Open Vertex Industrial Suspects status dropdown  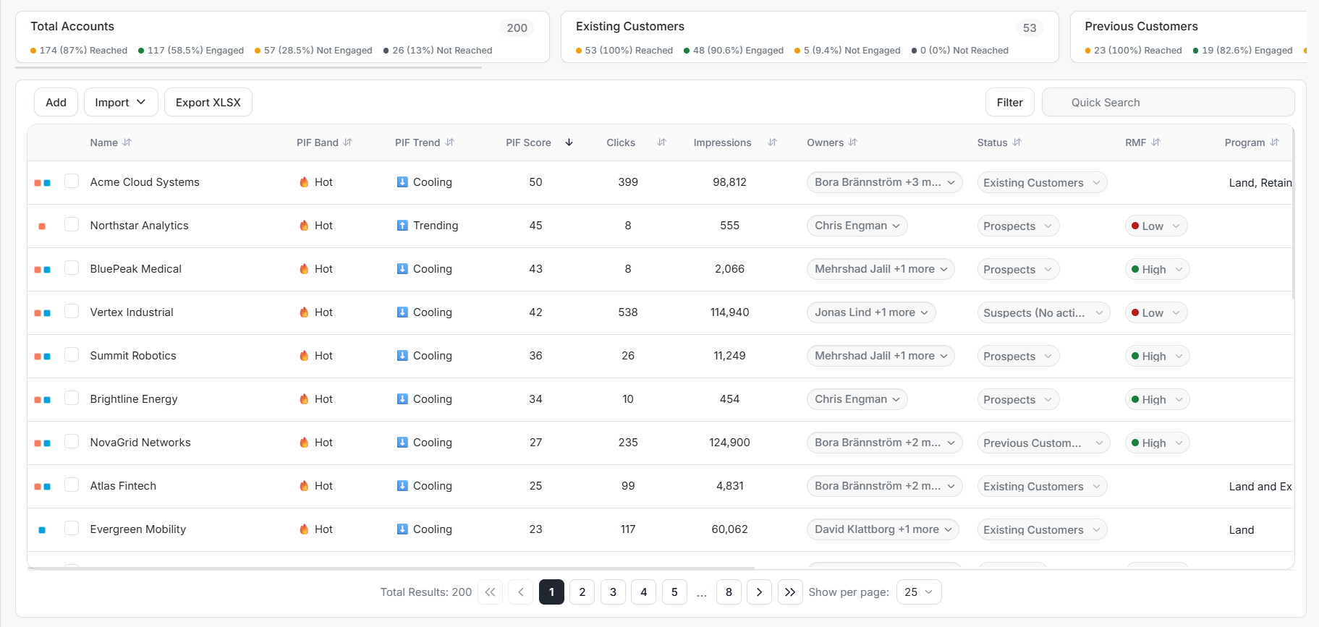pos(1043,312)
